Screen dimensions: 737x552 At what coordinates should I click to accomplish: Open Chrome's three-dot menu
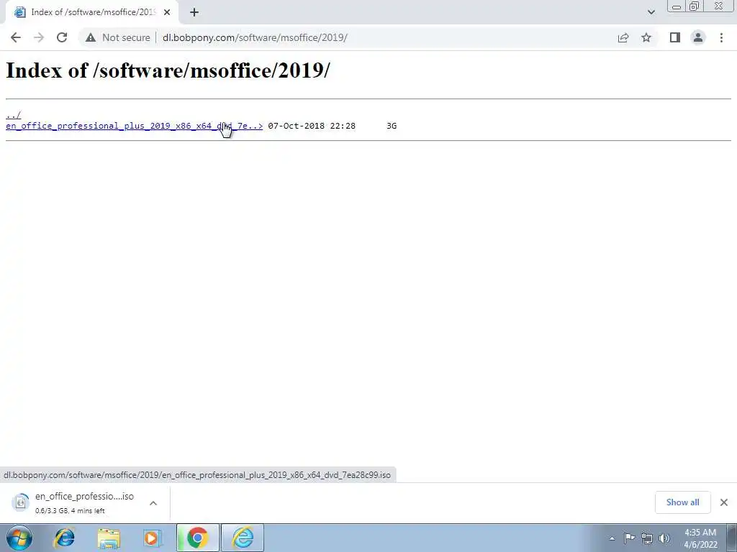[721, 37]
